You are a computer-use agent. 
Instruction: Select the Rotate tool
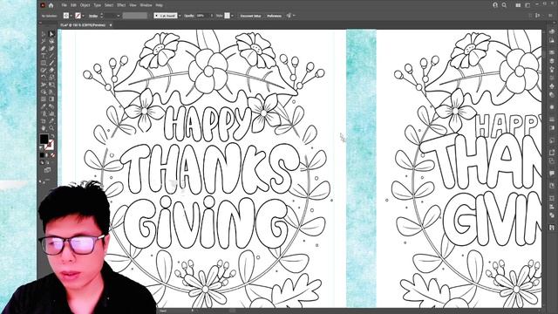[x=44, y=77]
